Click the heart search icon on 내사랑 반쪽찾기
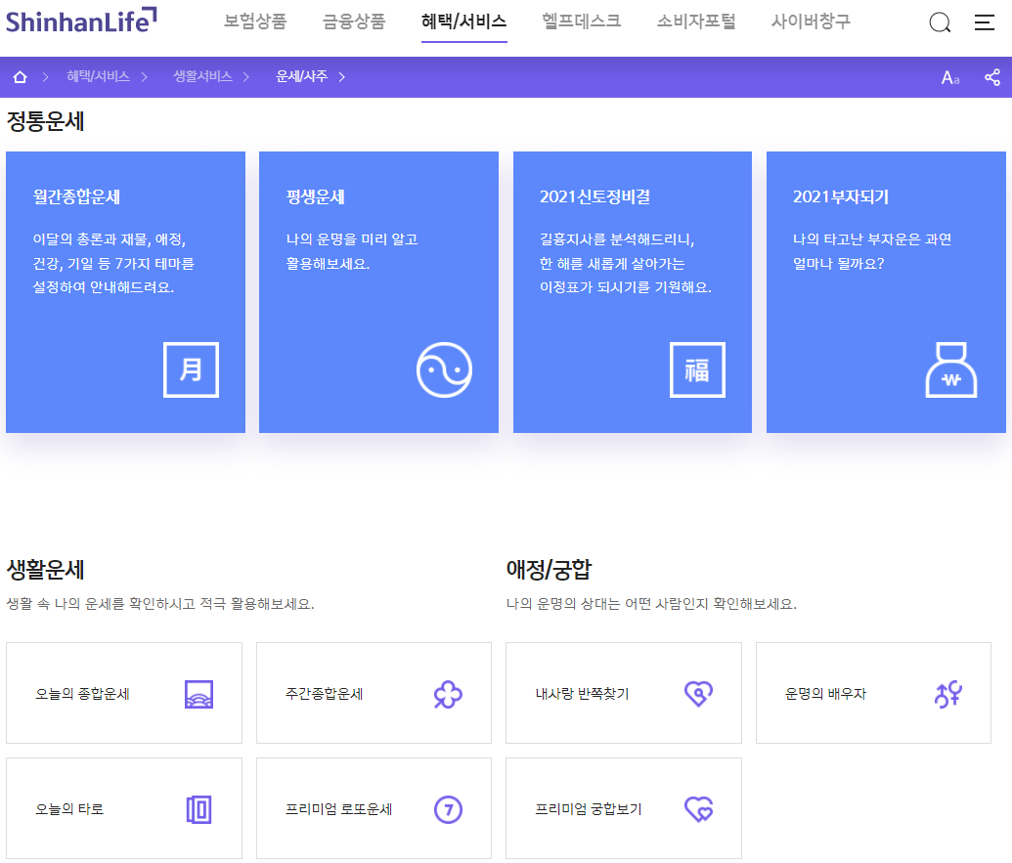Viewport: 1012px width, 863px height. pos(699,693)
